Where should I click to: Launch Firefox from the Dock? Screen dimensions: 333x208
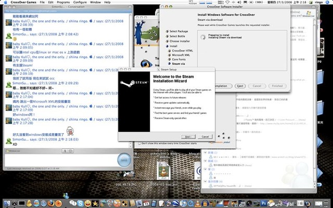[51, 203]
